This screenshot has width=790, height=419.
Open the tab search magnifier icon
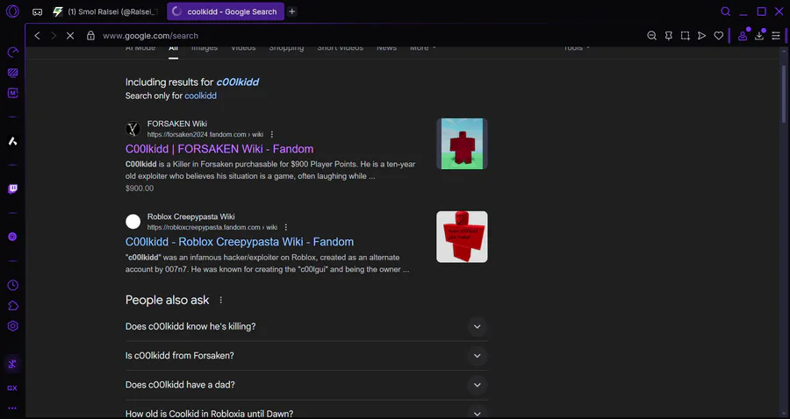pyautogui.click(x=726, y=11)
